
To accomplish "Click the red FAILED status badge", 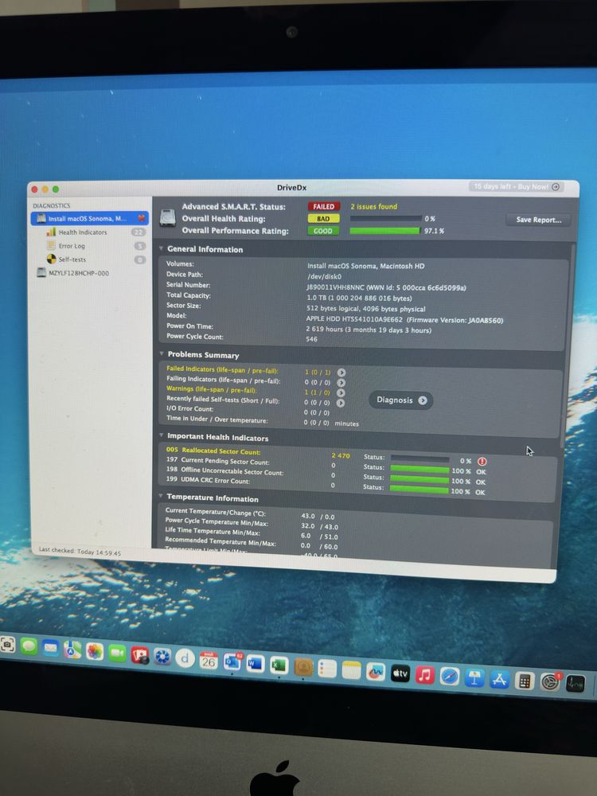I will [323, 207].
